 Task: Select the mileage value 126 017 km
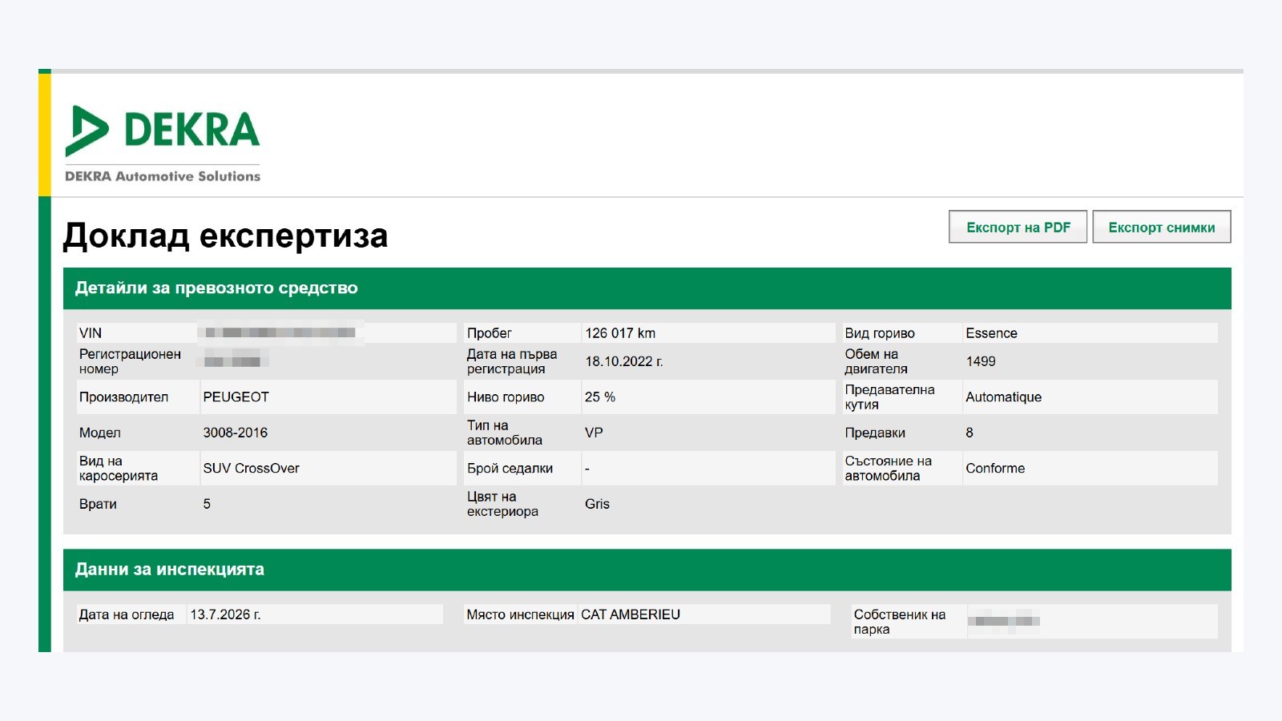[620, 333]
